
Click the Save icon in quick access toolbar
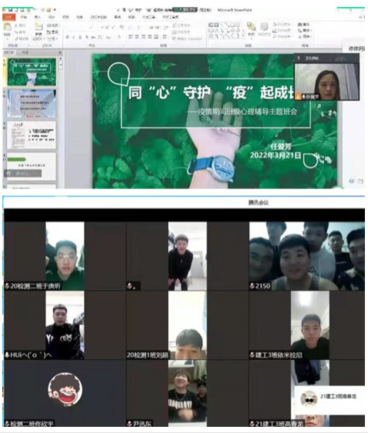(10, 10)
